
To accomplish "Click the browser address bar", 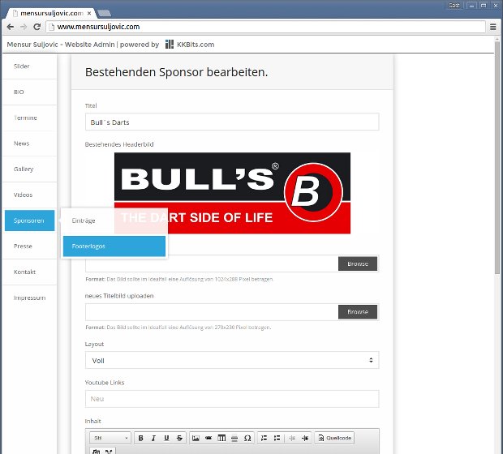I will click(265, 27).
